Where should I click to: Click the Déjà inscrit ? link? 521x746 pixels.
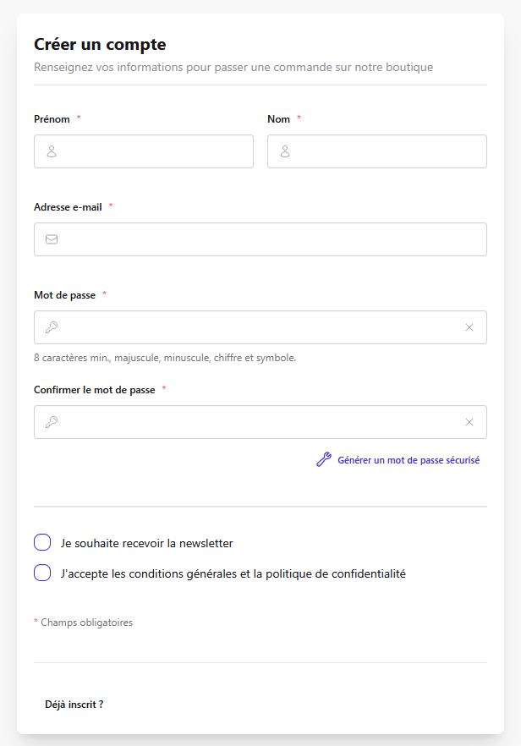click(x=74, y=705)
